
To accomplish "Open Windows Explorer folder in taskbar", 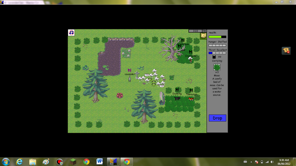I will click(33, 162).
